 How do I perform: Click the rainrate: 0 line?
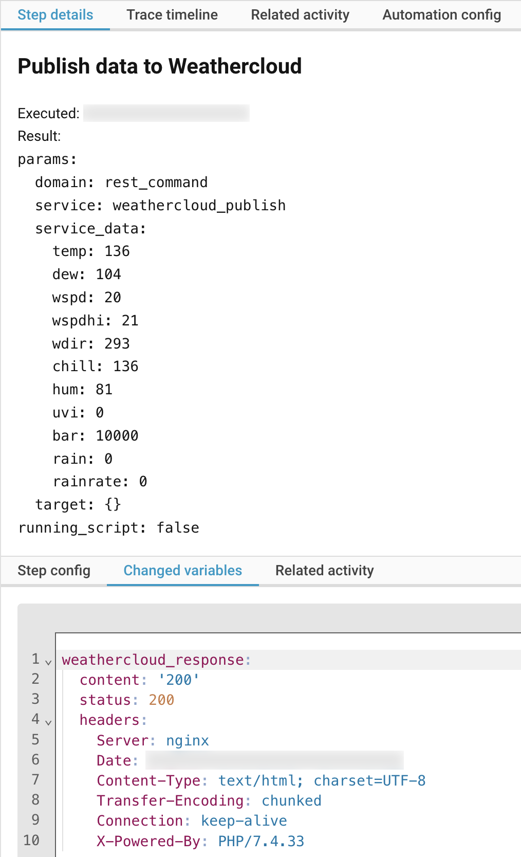(100, 482)
